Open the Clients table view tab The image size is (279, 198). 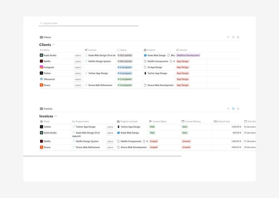46,37
